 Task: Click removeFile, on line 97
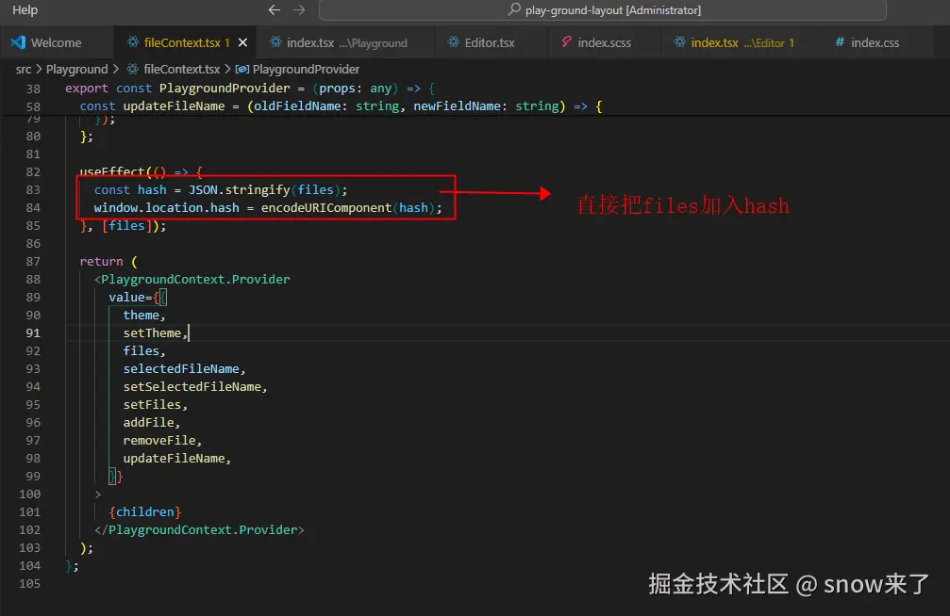[x=162, y=441]
